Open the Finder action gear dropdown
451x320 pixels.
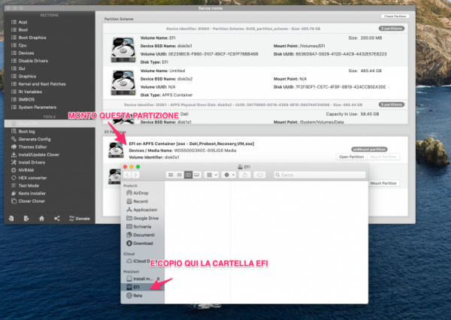click(x=229, y=175)
